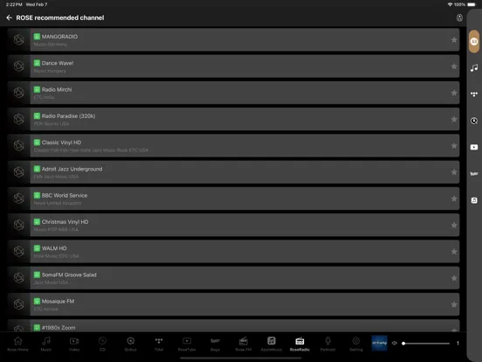The image size is (482, 362).
Task: Click the SomaFM Groove Salad logo
Action: pos(18,278)
